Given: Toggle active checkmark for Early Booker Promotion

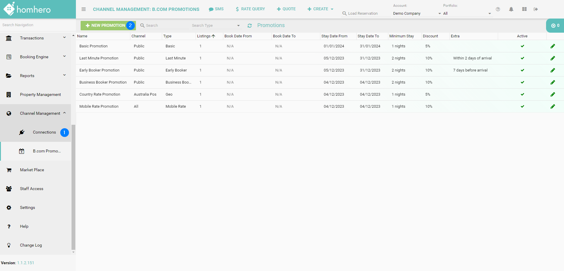Looking at the screenshot, I should pos(522,70).
